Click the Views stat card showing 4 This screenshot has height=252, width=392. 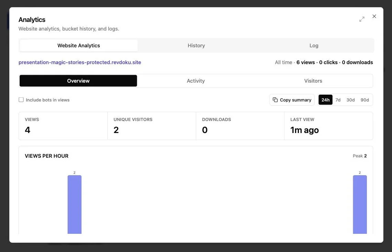point(63,126)
